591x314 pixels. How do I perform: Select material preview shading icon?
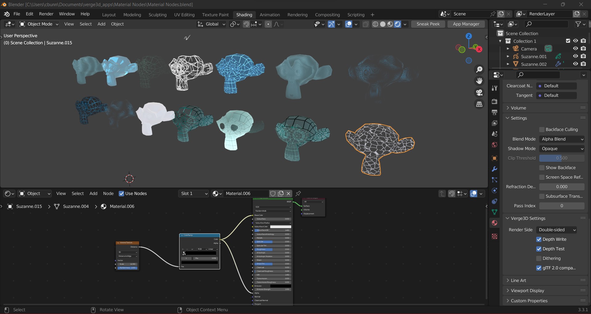click(390, 24)
